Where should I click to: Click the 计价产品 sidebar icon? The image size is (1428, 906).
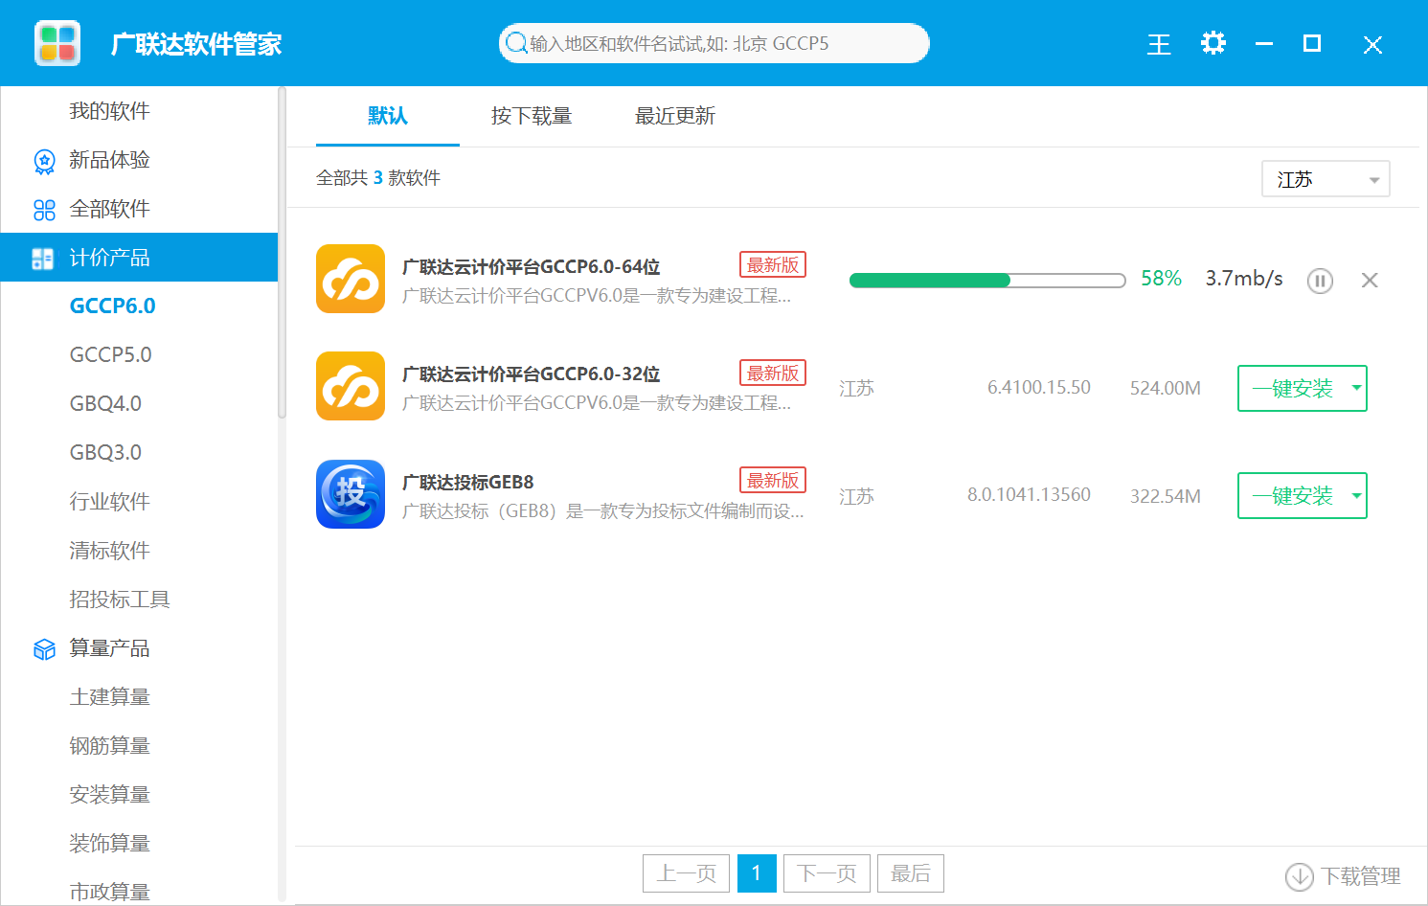(x=43, y=259)
